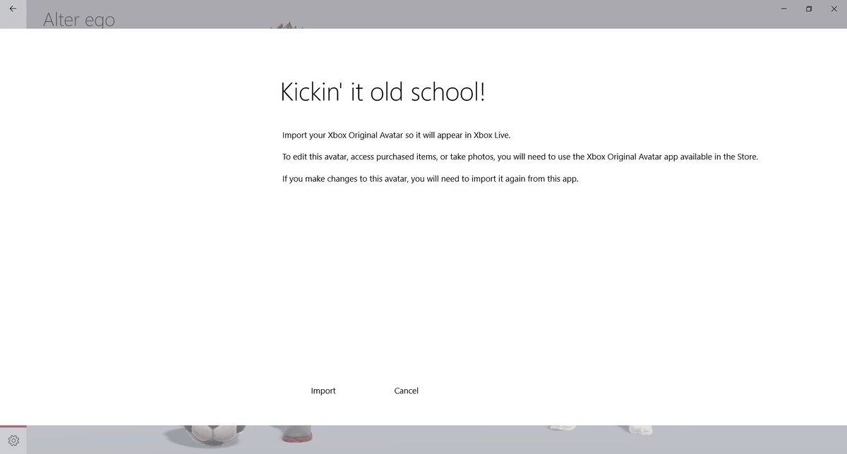Click the "Kickin' it old school!" heading
This screenshot has height=454, width=847.
383,92
